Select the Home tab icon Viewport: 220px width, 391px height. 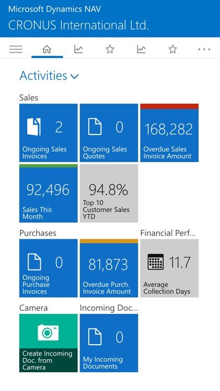click(47, 49)
